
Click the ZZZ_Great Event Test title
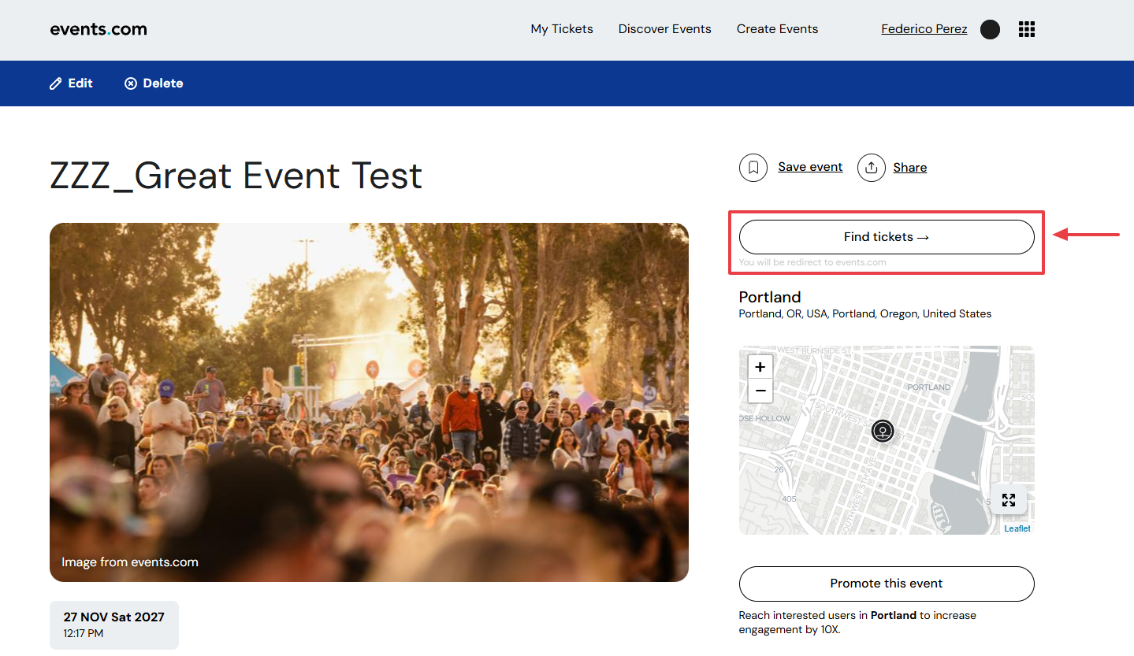coord(236,176)
